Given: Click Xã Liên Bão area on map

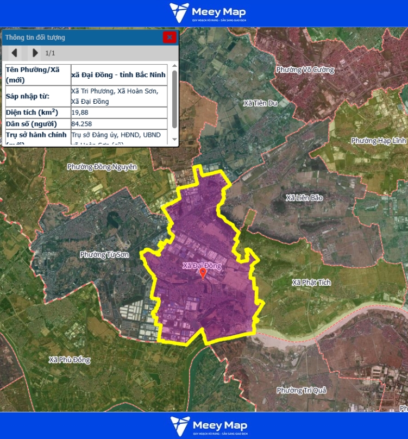Looking at the screenshot, I should (x=304, y=198).
